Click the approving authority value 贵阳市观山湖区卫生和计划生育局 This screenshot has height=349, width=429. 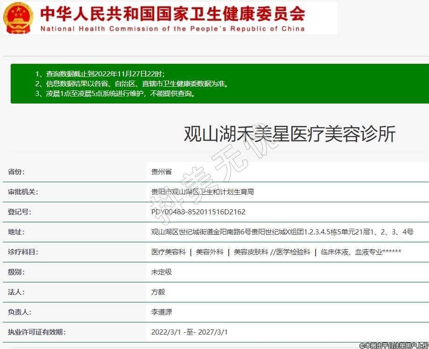[203, 192]
